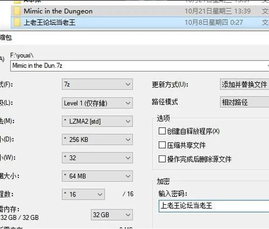Tick the 压缩共享文件 checkbox
269x229 pixels.
pyautogui.click(x=162, y=145)
